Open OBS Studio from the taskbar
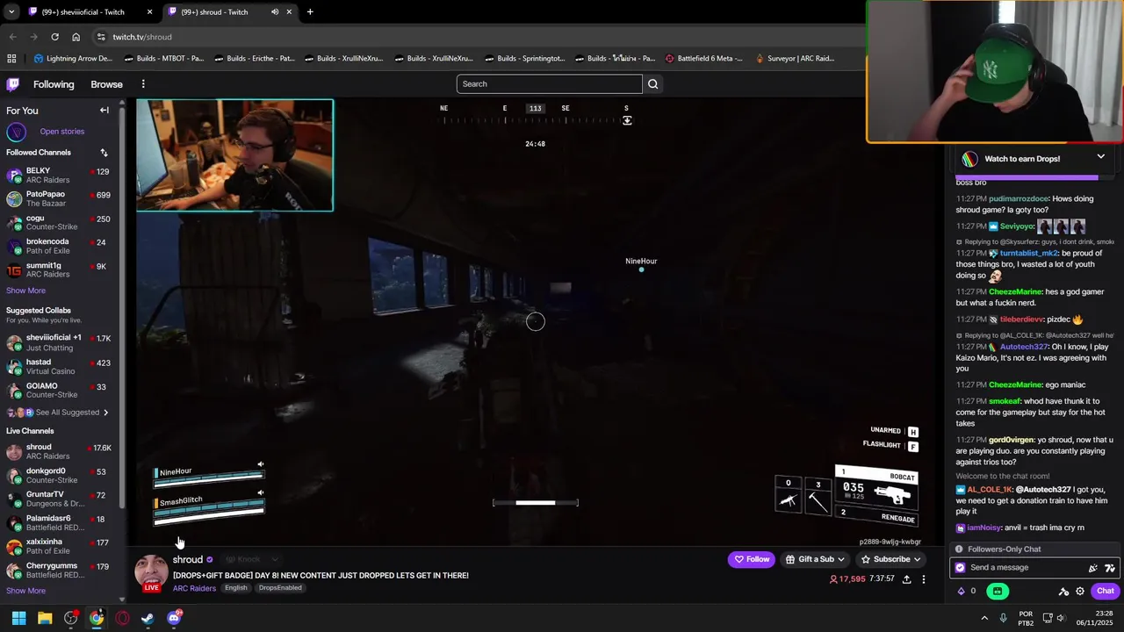The height and width of the screenshot is (632, 1124). coord(70,618)
